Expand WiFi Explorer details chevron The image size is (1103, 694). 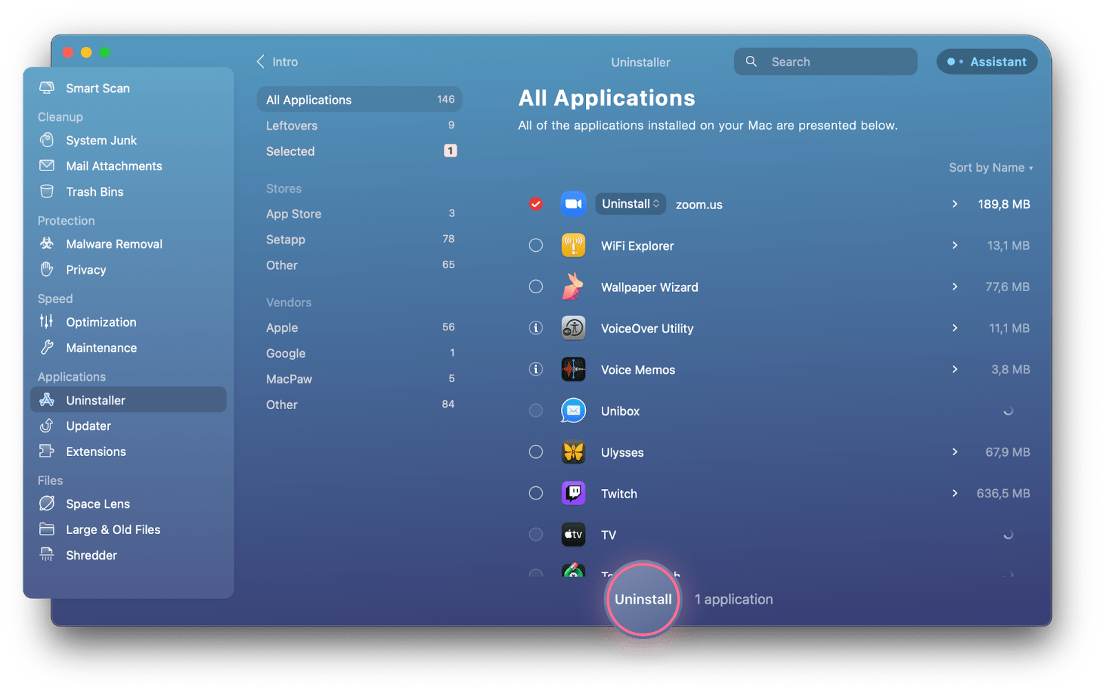[x=955, y=245]
